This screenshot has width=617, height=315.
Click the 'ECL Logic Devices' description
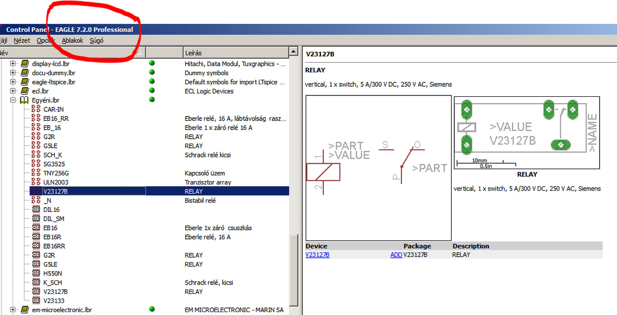click(x=209, y=91)
